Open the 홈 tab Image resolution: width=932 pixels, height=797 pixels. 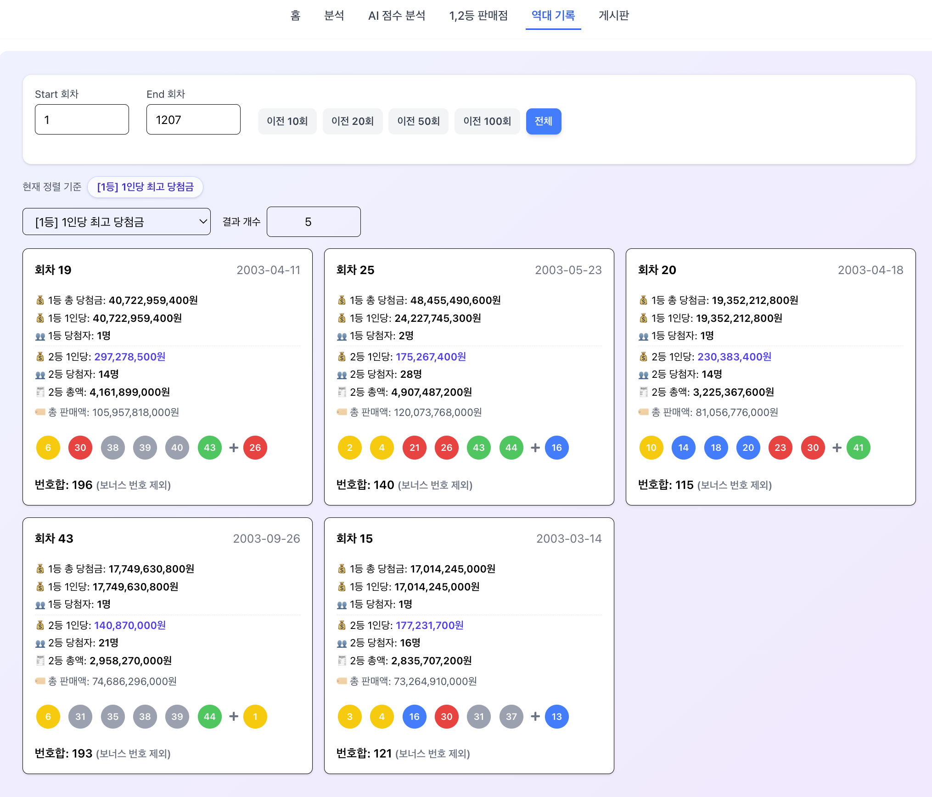[x=295, y=16]
